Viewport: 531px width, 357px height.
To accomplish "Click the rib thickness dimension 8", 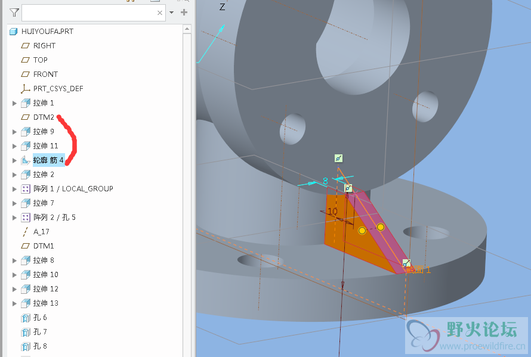I will pyautogui.click(x=325, y=181).
